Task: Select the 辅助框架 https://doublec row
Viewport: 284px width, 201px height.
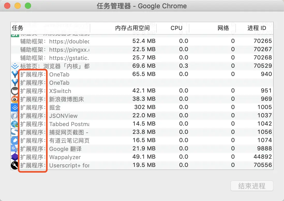Action: click(x=142, y=41)
